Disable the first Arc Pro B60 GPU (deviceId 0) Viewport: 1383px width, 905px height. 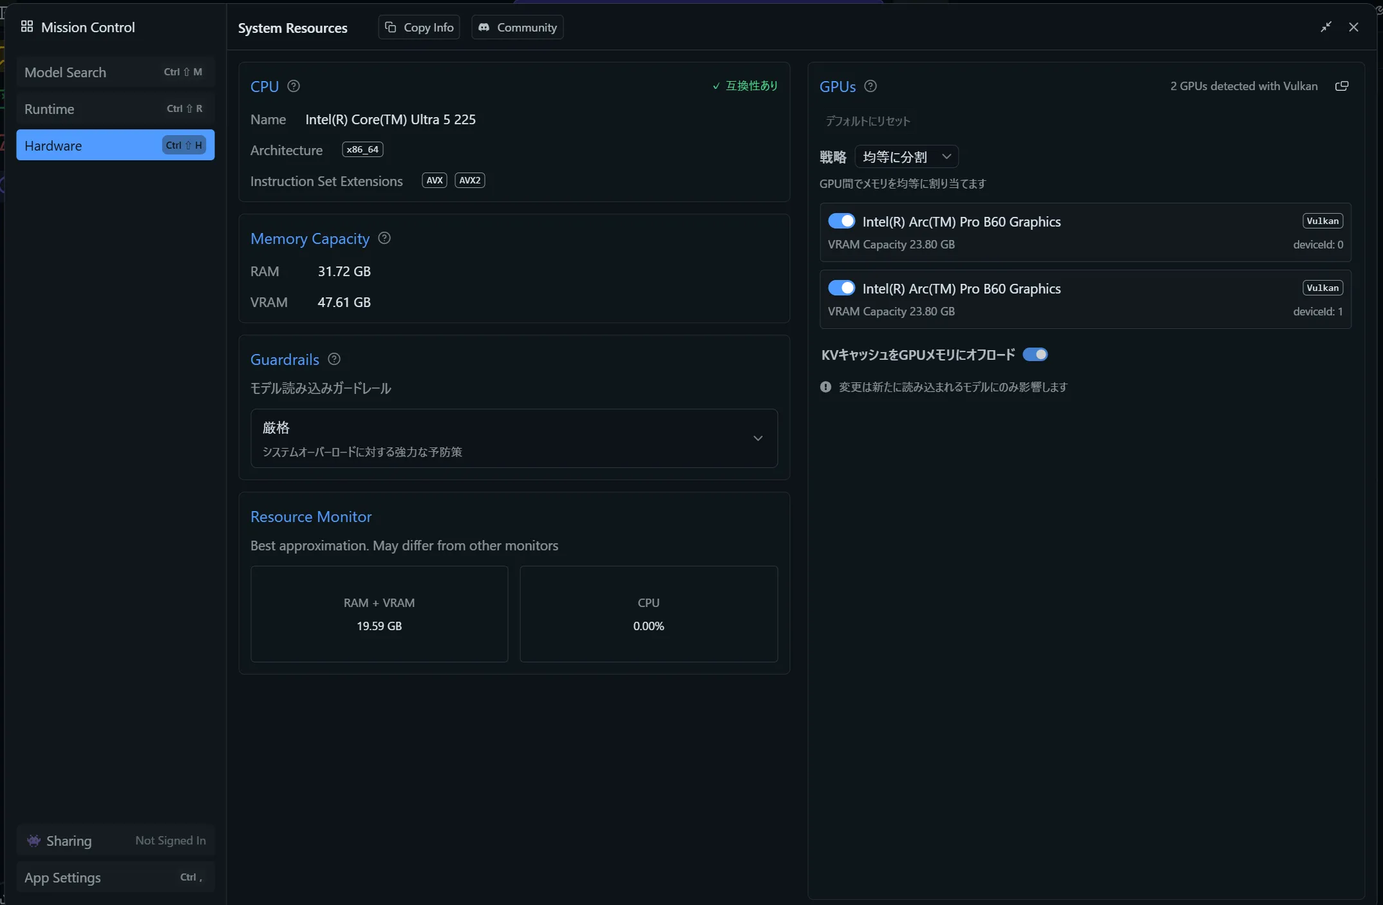point(842,221)
